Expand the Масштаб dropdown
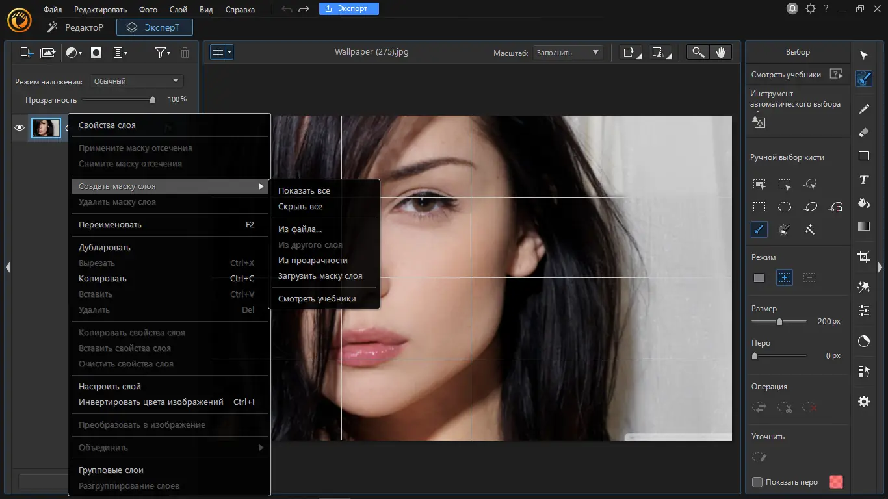This screenshot has width=888, height=499. (568, 53)
